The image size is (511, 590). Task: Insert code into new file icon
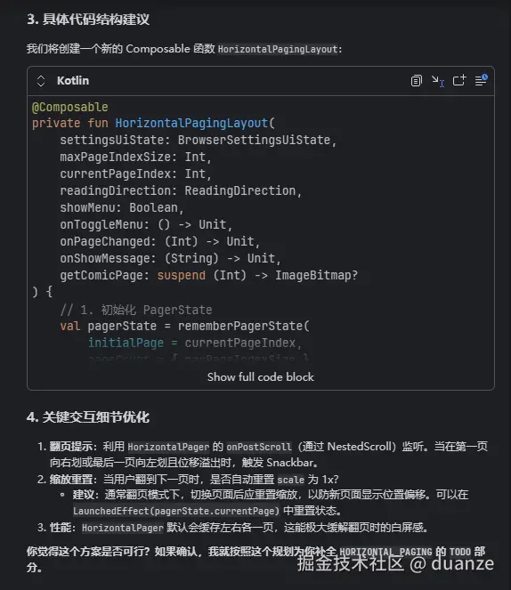click(459, 80)
